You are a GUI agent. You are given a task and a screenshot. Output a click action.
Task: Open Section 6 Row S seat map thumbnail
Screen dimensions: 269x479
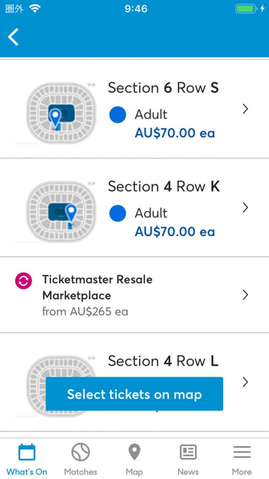click(x=61, y=113)
